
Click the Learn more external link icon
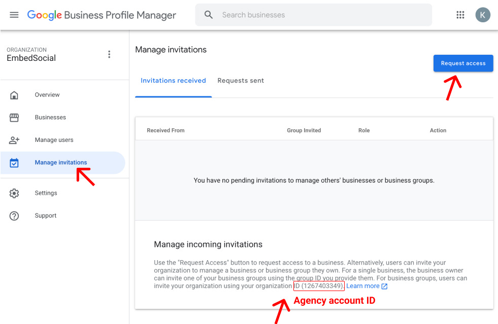(x=384, y=286)
